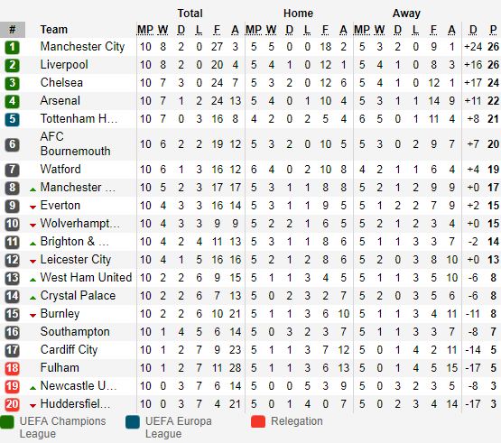
Task: Sort by the P points column header
Action: [493, 30]
